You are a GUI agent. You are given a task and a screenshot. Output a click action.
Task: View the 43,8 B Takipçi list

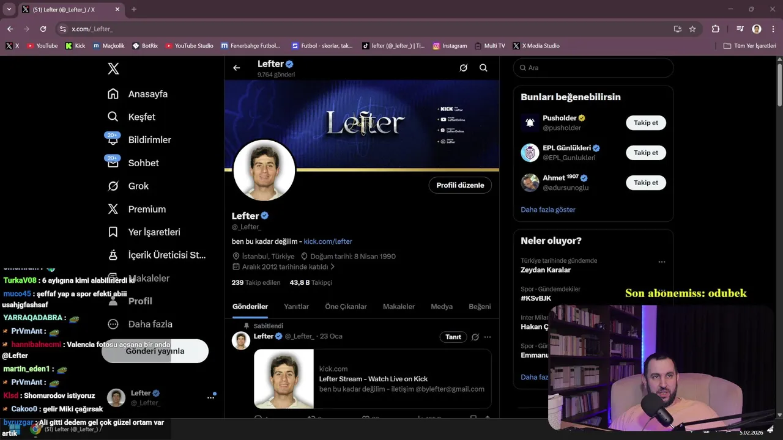tap(311, 282)
